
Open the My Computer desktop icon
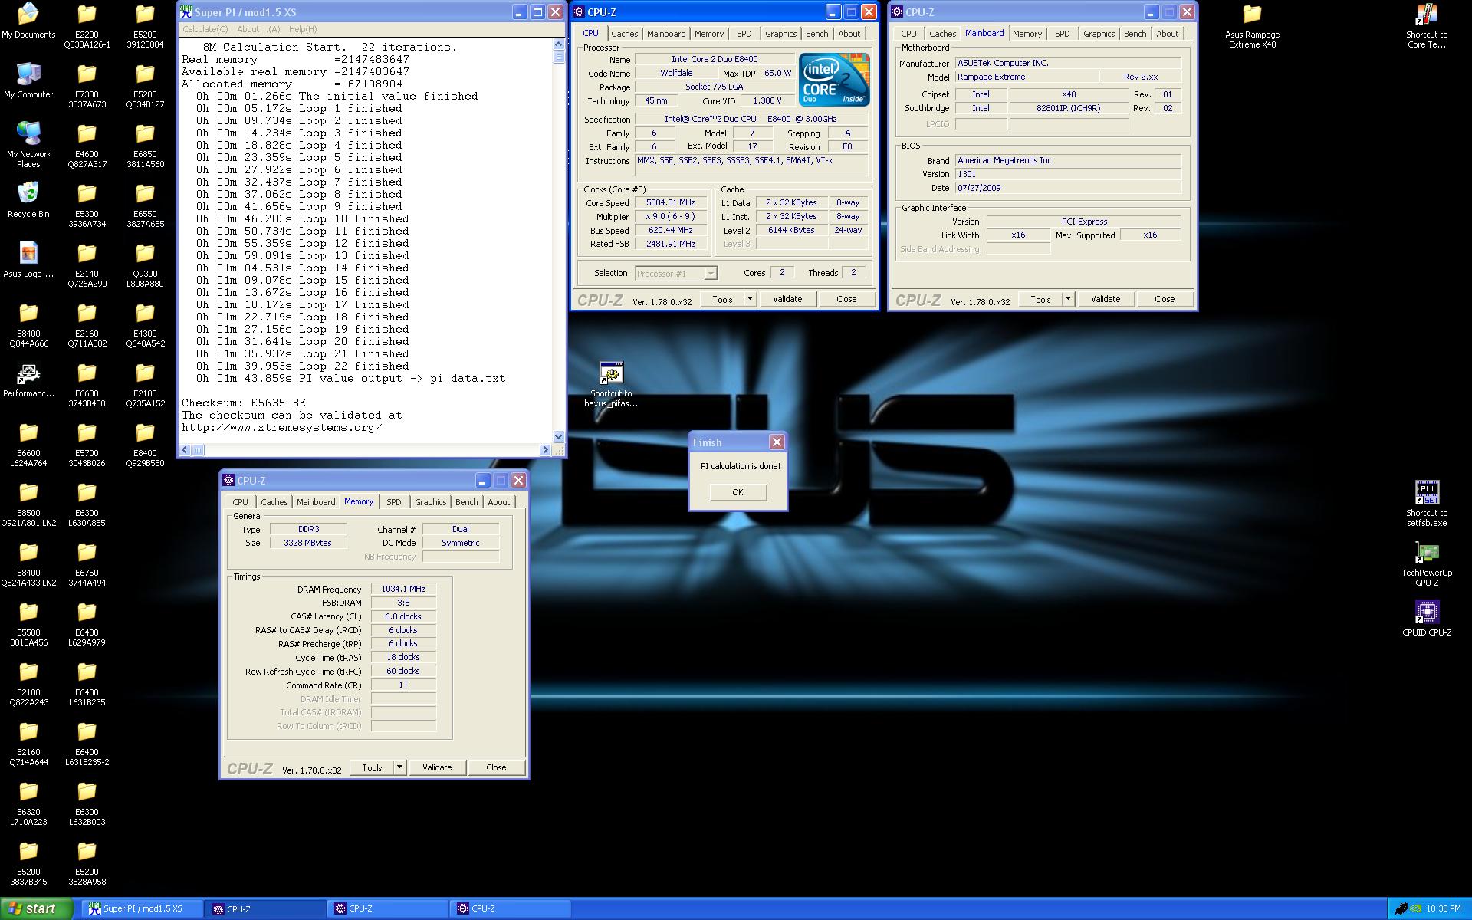pos(28,80)
